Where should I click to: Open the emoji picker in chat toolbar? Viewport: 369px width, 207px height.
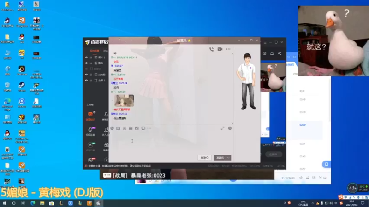click(x=112, y=128)
